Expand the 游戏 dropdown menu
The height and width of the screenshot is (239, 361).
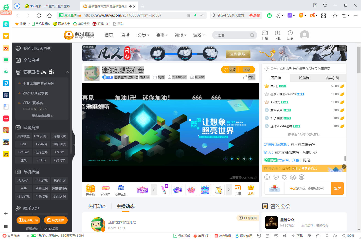(x=199, y=35)
